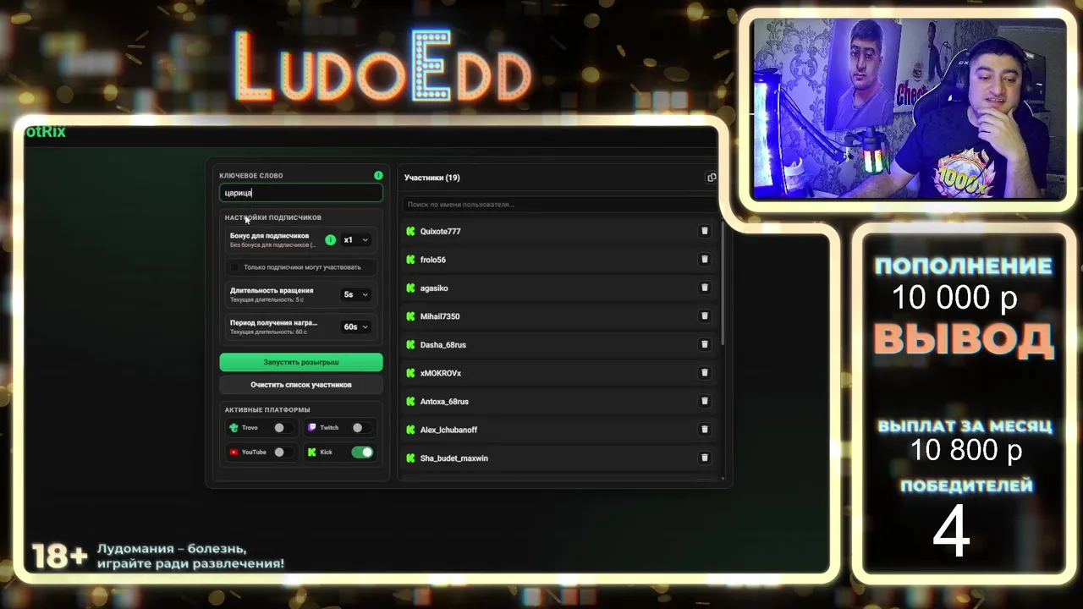Remove Alex_lchubanoff with the trash icon

pyautogui.click(x=704, y=430)
